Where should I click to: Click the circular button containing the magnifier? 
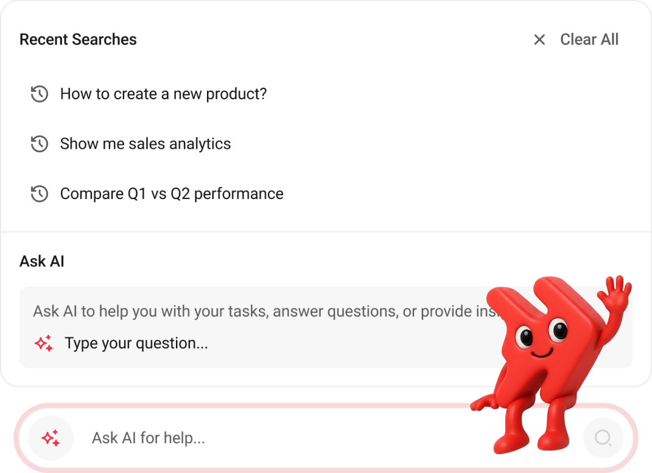tap(603, 438)
